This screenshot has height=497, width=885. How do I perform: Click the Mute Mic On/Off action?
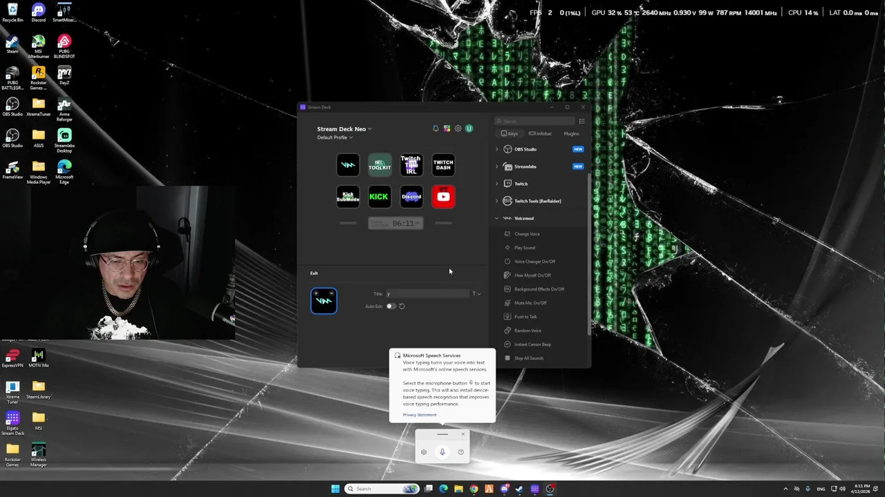[530, 303]
